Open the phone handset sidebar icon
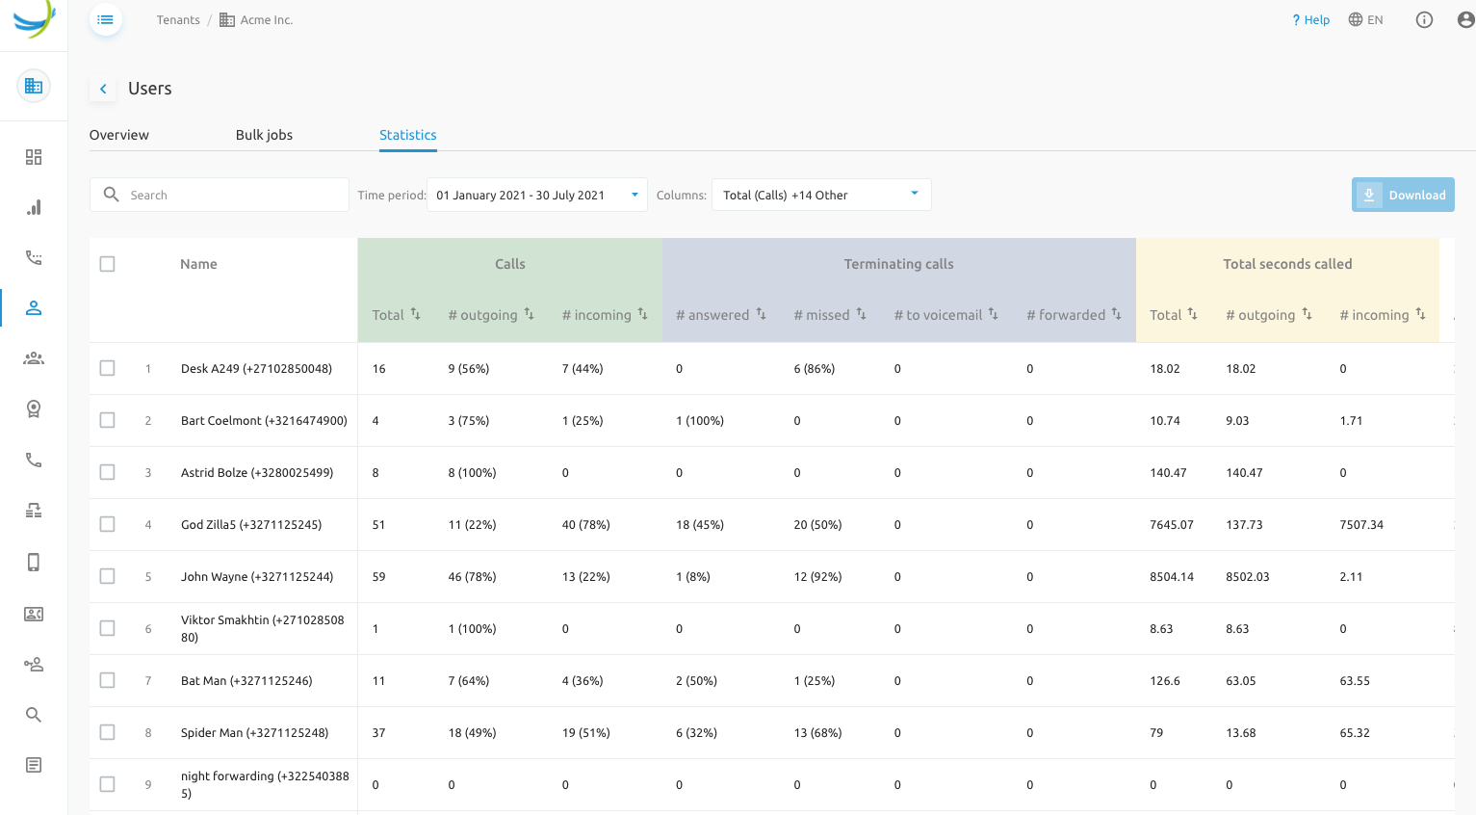 pos(34,460)
